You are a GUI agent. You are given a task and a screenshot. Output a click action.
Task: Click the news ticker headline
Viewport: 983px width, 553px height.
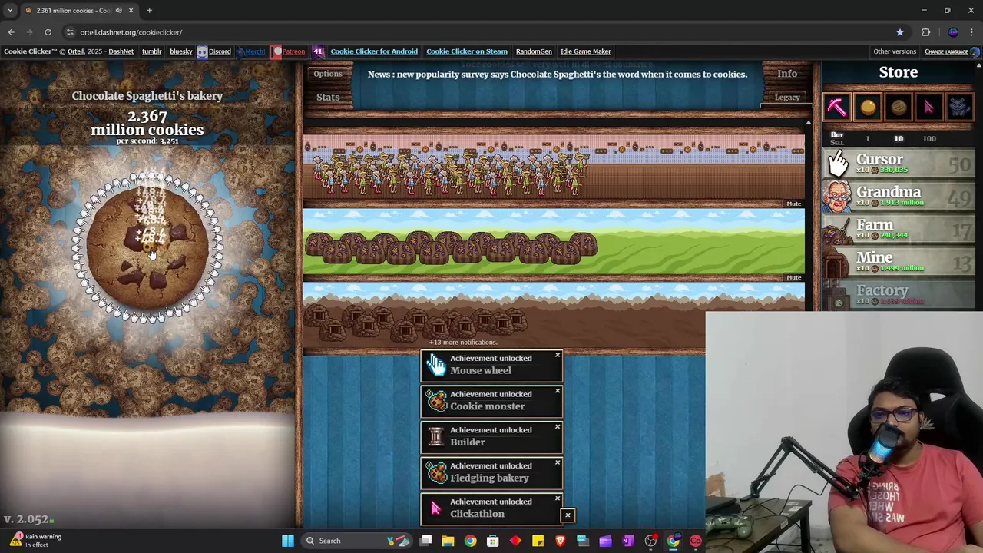557,75
